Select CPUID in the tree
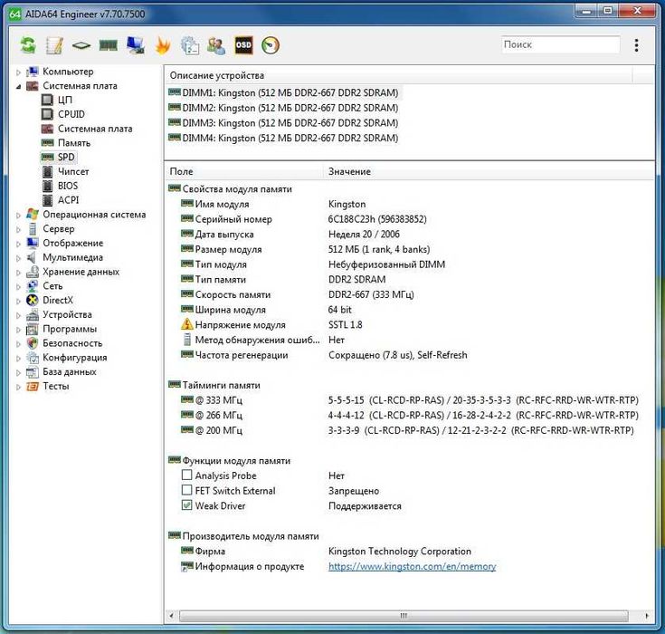The width and height of the screenshot is (665, 634). 71,114
